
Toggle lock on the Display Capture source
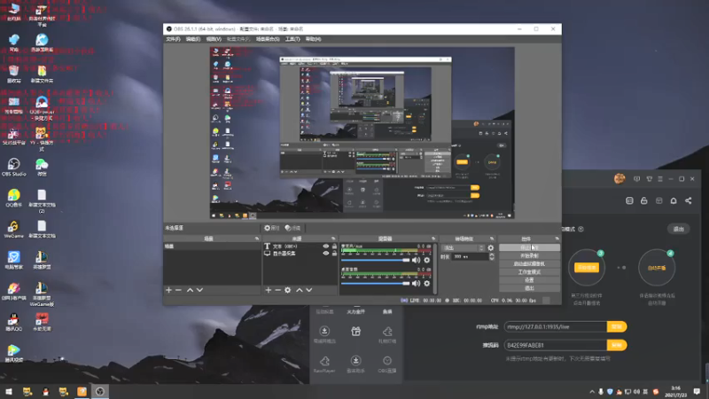[x=335, y=254]
